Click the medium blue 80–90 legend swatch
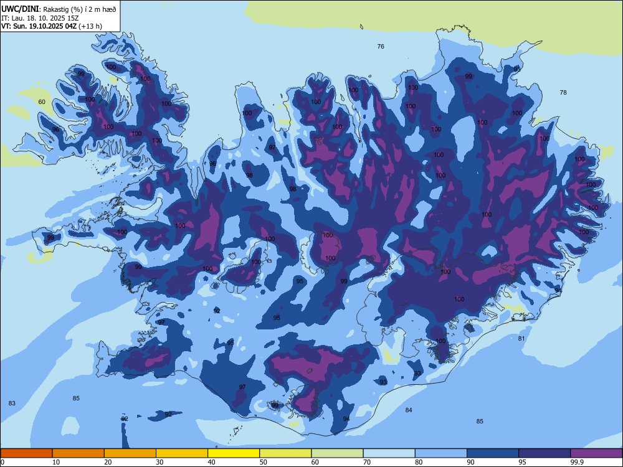623x467 pixels. [441, 453]
